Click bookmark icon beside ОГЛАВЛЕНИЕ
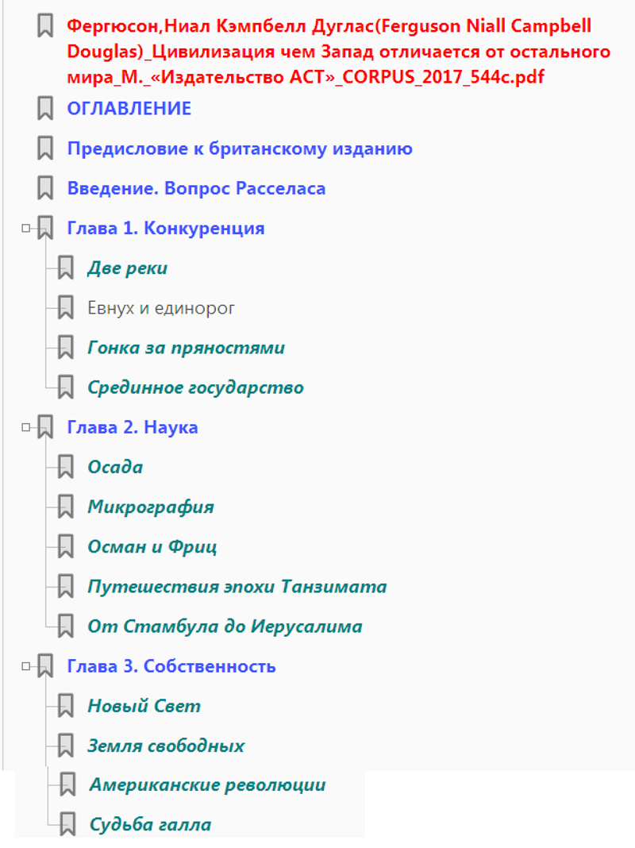 (45, 109)
